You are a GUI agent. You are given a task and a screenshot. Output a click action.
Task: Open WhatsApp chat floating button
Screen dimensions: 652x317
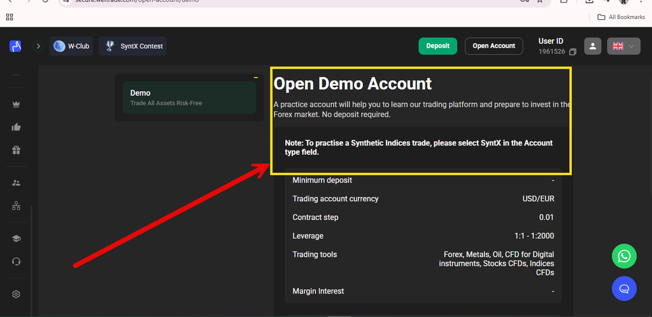(624, 256)
